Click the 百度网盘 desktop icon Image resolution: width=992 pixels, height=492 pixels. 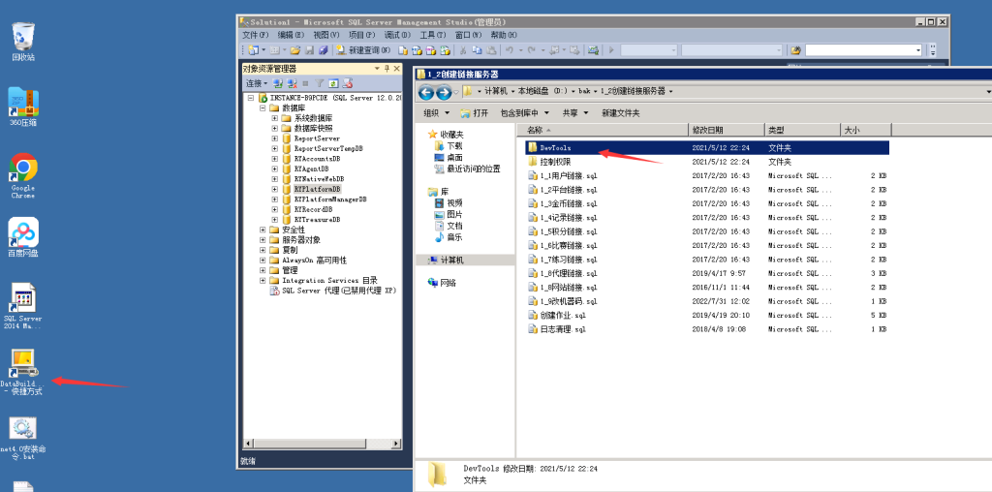point(22,232)
